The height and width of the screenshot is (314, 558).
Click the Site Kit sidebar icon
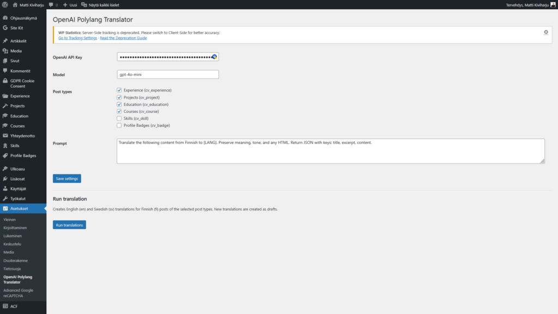coord(5,28)
